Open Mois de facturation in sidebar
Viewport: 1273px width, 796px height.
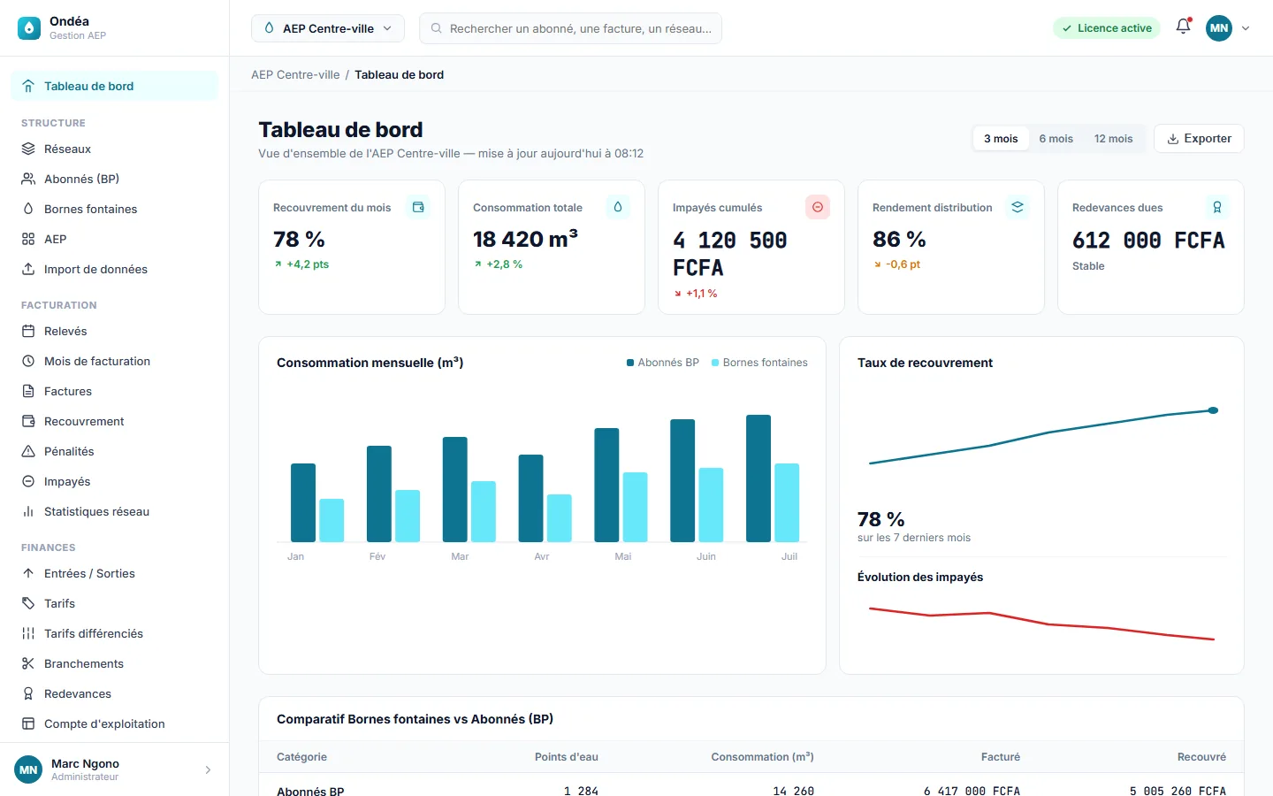(x=114, y=361)
